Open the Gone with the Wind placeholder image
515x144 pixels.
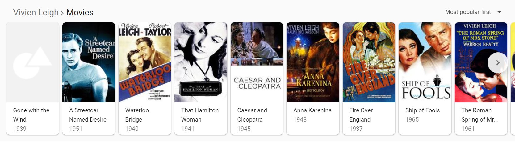[x=33, y=62]
